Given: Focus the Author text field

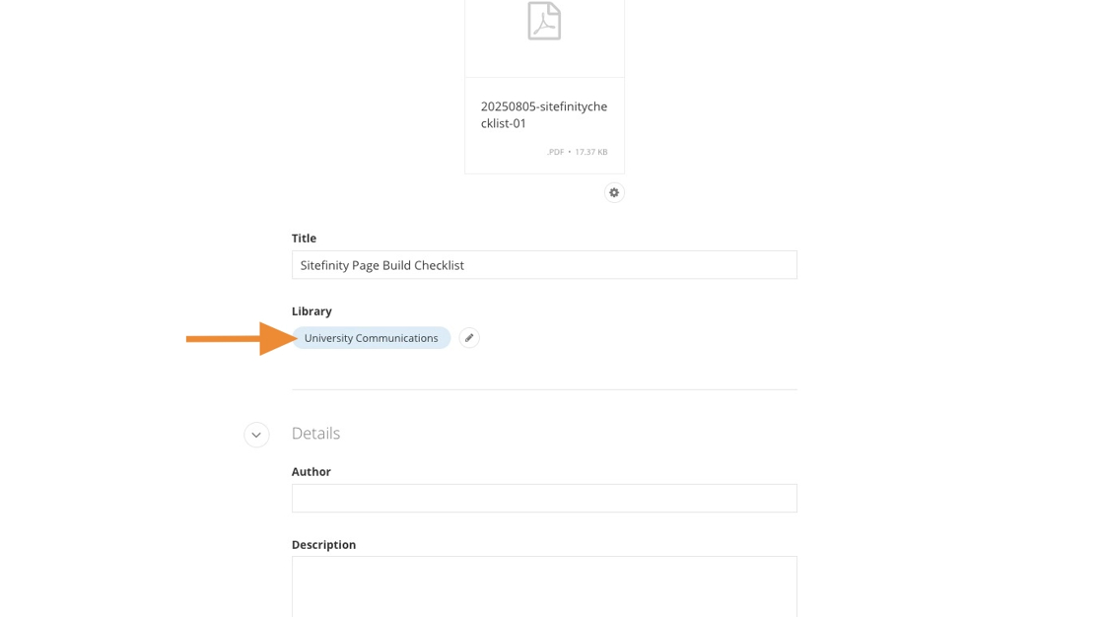Looking at the screenshot, I should pyautogui.click(x=544, y=498).
